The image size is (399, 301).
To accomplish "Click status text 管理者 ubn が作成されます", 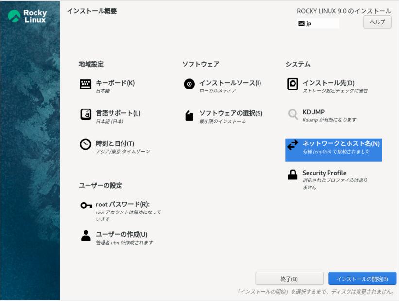I will point(124,243).
